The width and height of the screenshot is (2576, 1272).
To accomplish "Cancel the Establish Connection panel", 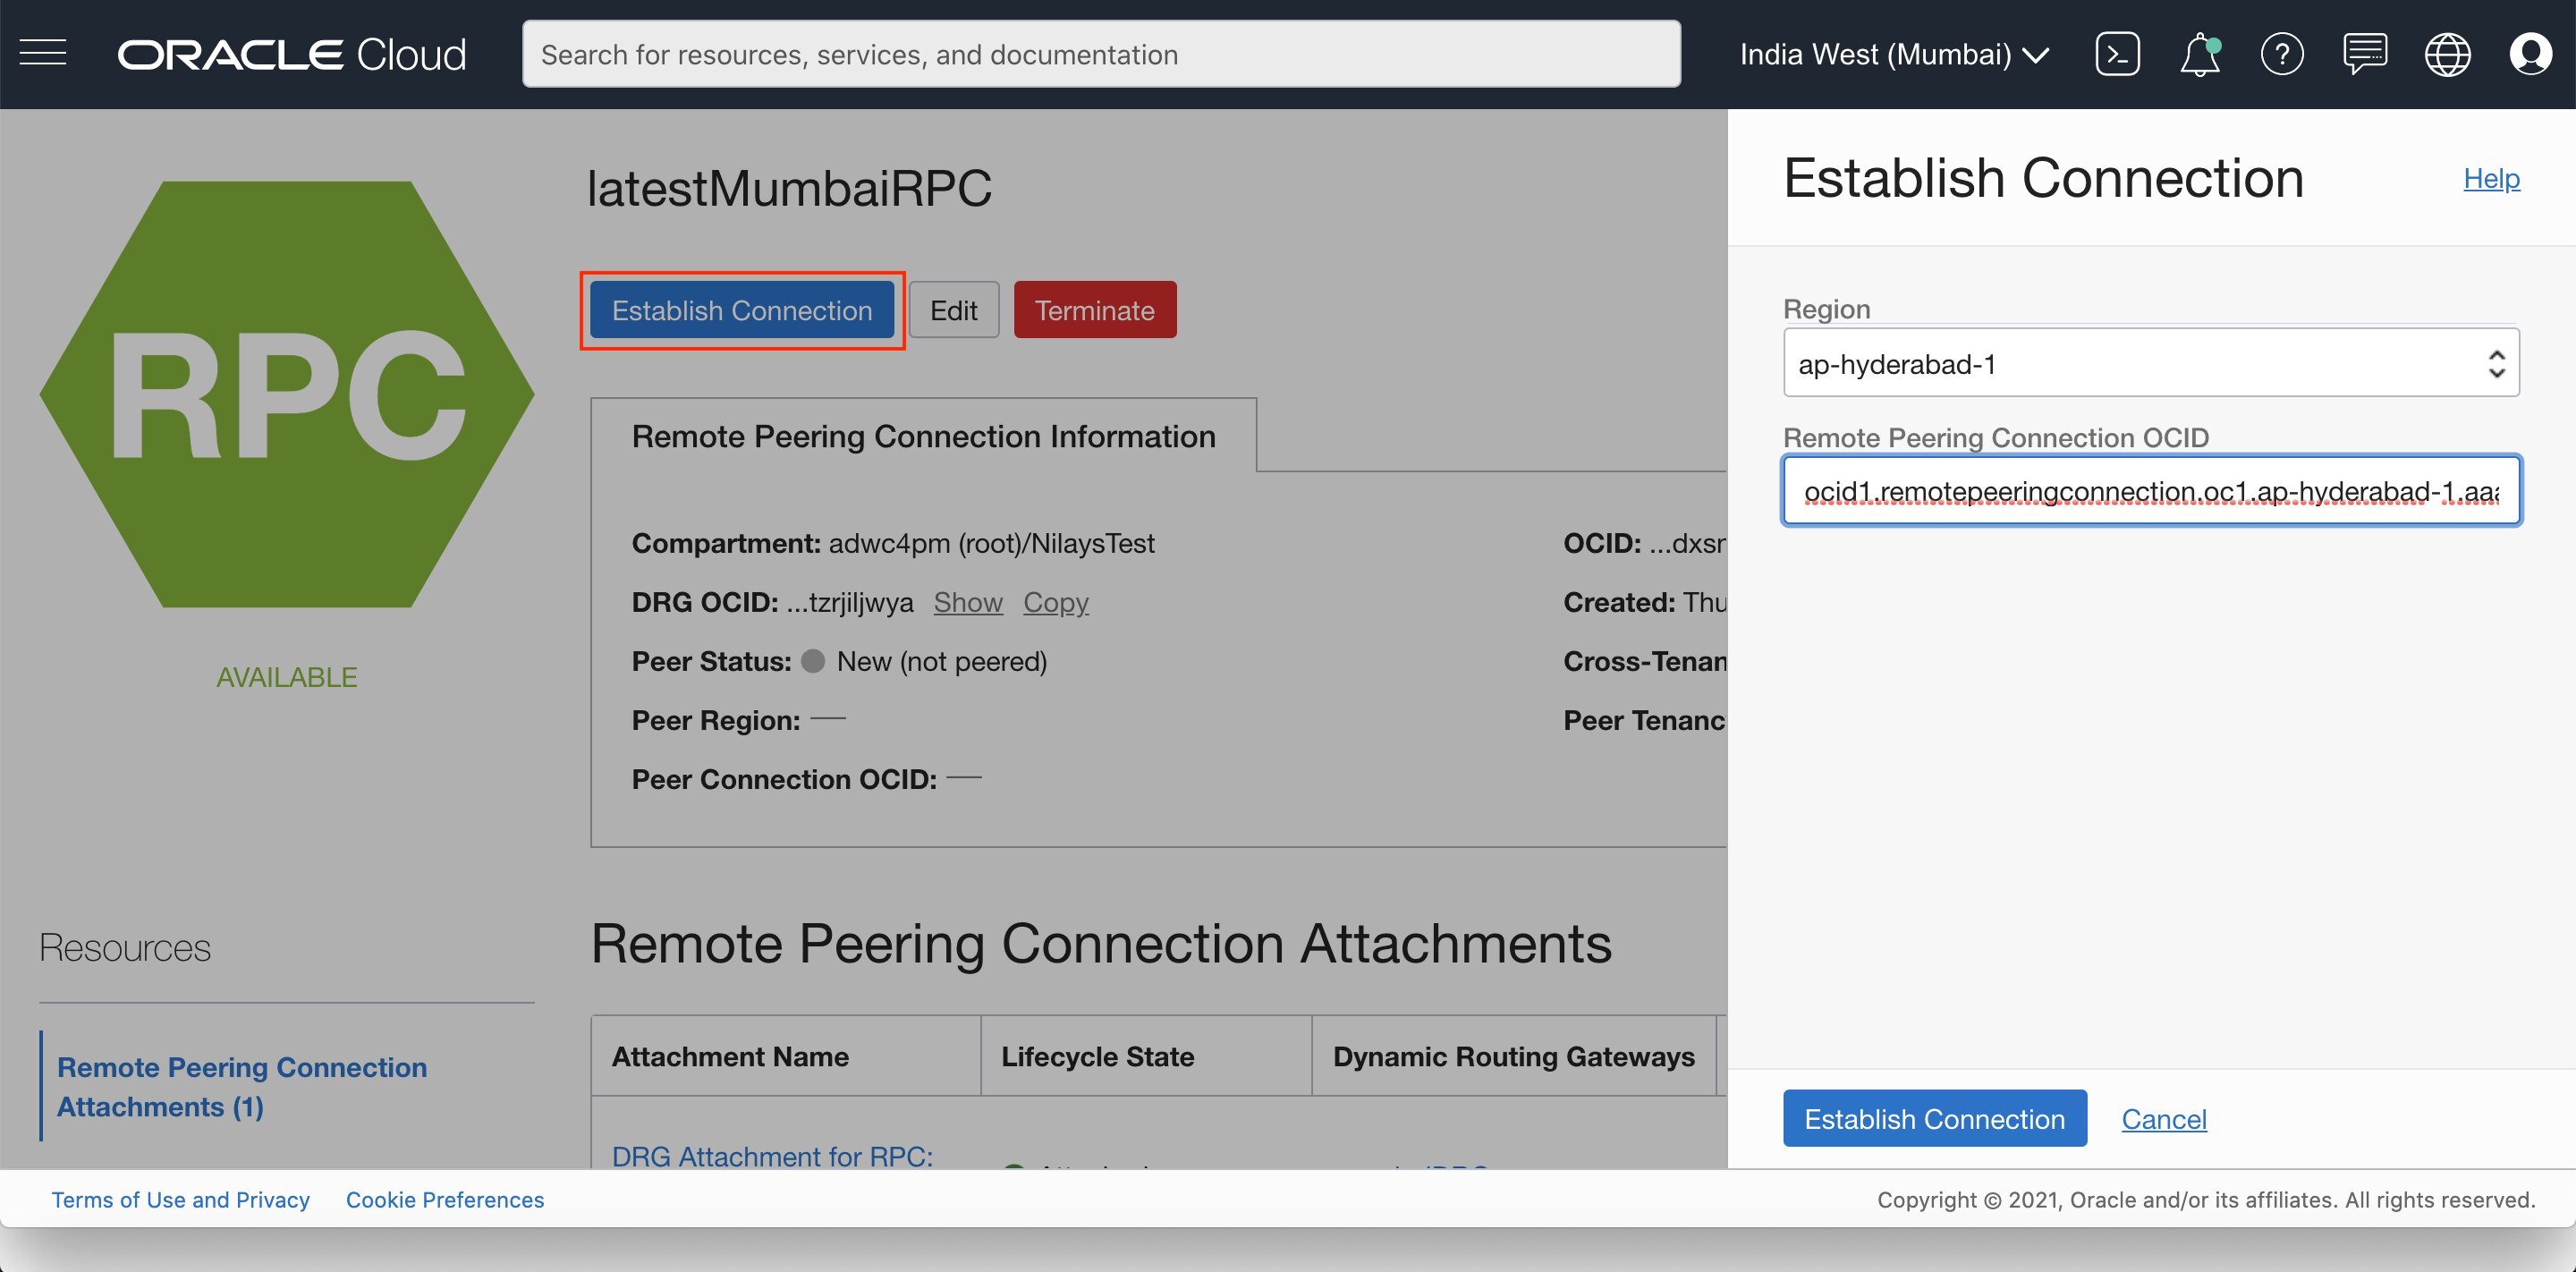I will [2163, 1118].
